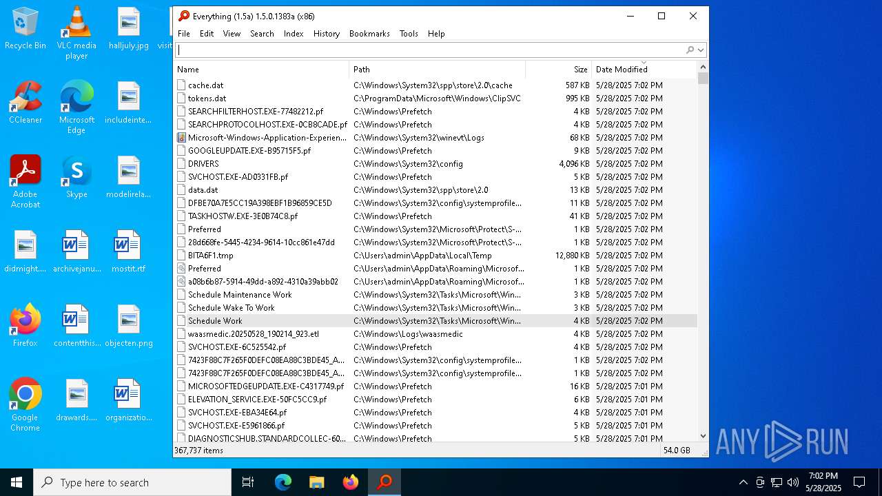Viewport: 882px width, 496px height.
Task: Select SEARCHFILTERHOST.EXE-77482212.pf row
Action: tap(435, 112)
